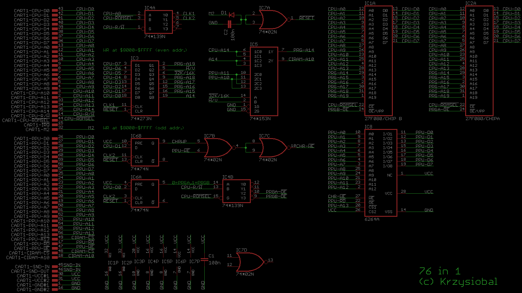Click the 'CART1-CPU-R/W' pin label
The image size is (522, 293).
pyautogui.click(x=30, y=116)
